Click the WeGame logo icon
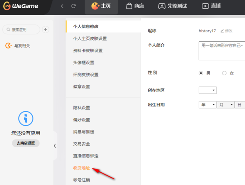 (x=7, y=6)
